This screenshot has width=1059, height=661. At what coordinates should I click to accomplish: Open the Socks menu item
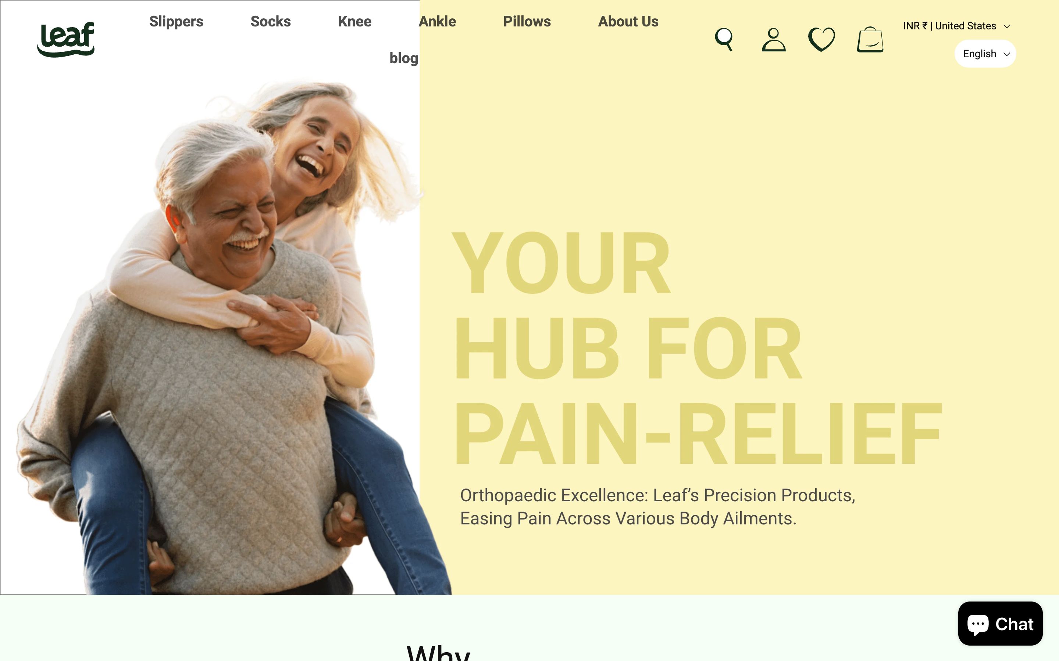click(270, 21)
